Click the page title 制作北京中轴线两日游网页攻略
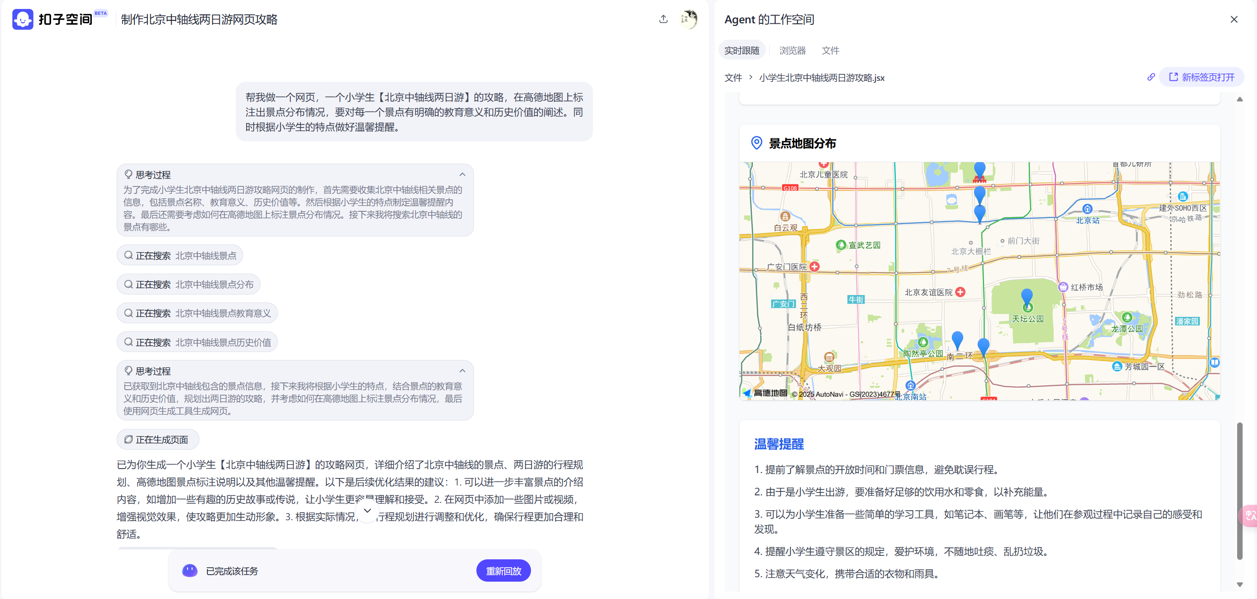This screenshot has height=599, width=1257. tap(199, 19)
